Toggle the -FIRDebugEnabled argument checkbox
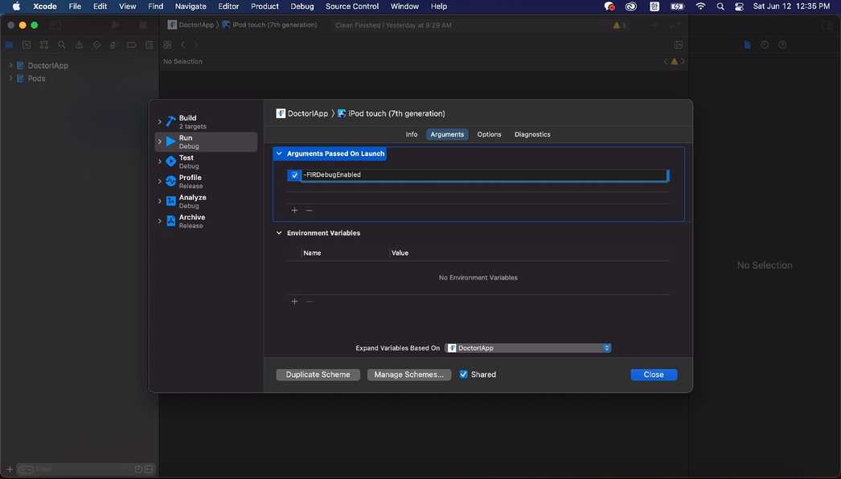This screenshot has height=479, width=841. pos(294,175)
